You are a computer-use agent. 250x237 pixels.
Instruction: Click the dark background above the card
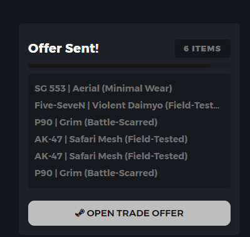pos(125,11)
